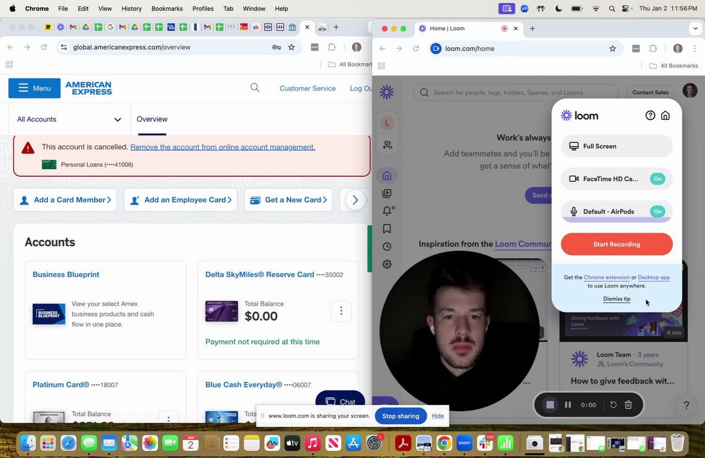Open the Business Blueprint account link
Viewport: 705px width, 458px height.
point(66,274)
